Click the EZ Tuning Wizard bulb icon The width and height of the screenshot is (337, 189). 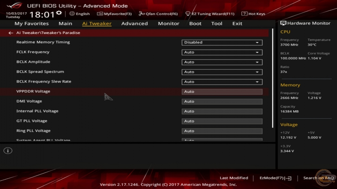[188, 14]
